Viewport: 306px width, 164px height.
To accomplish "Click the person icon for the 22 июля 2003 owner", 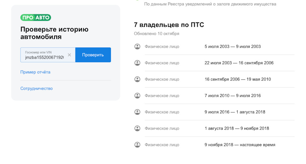I will coord(137,63).
